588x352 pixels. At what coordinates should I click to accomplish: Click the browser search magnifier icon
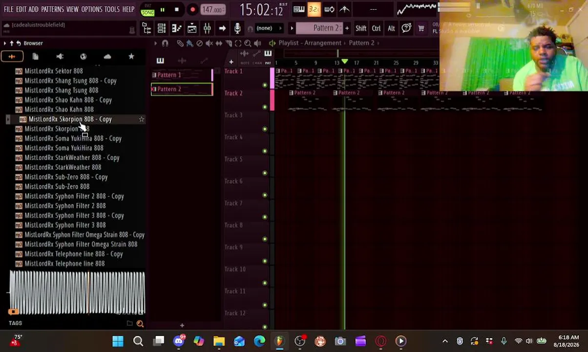[140, 323]
